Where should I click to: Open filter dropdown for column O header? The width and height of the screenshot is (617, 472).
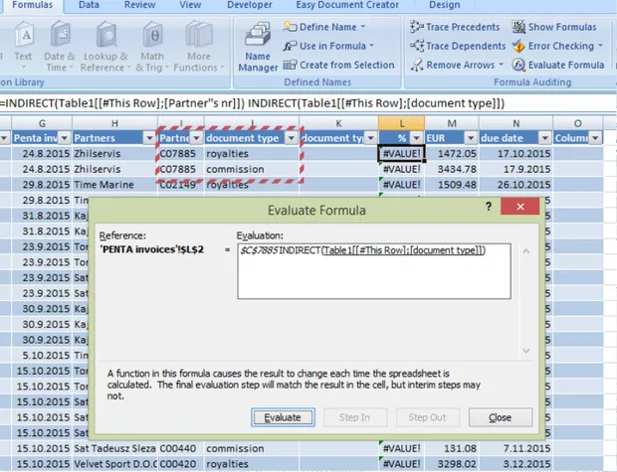595,138
